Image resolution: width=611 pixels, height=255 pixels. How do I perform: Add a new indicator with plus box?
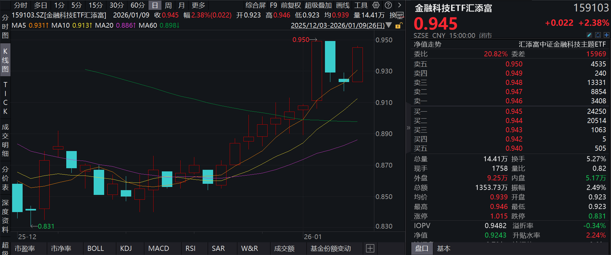(x=370, y=248)
